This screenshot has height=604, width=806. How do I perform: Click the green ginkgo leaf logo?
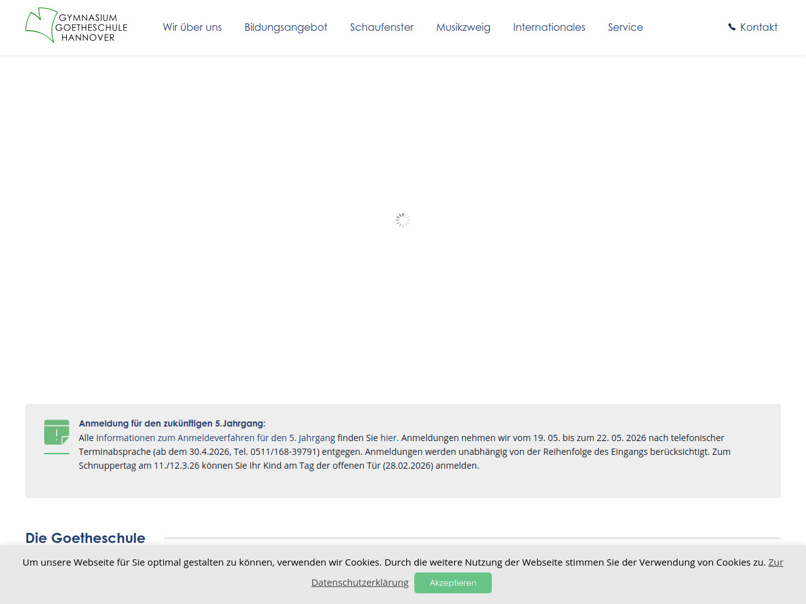coord(40,25)
